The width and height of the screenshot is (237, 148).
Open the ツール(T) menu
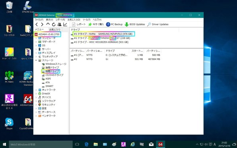point(86,19)
